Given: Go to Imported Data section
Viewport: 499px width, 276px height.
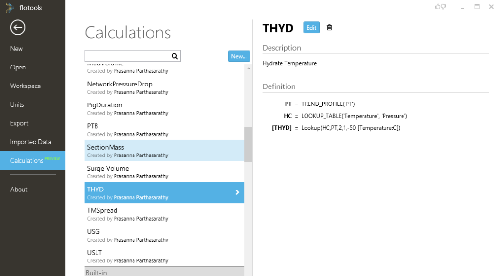Looking at the screenshot, I should click(x=30, y=142).
